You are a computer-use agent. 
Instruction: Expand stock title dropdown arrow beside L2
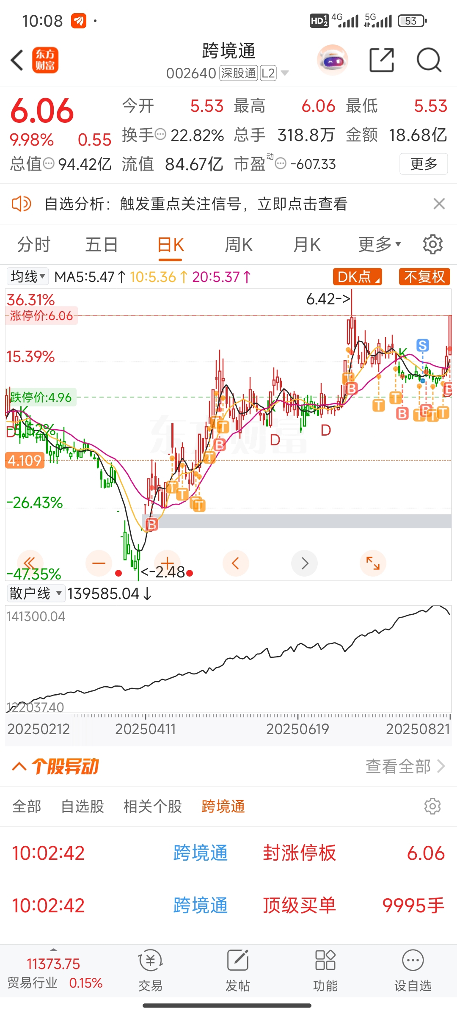285,73
